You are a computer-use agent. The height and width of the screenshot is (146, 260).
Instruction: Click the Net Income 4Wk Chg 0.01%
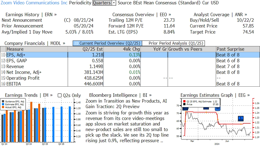[135, 72]
